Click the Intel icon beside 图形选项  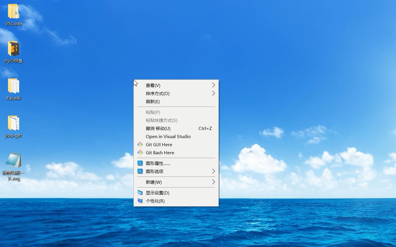click(x=140, y=171)
